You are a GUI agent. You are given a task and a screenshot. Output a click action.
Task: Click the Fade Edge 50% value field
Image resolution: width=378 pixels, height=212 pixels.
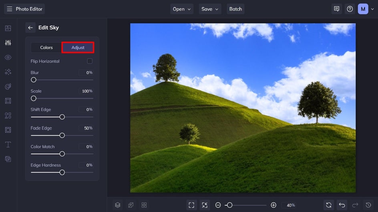click(86, 128)
